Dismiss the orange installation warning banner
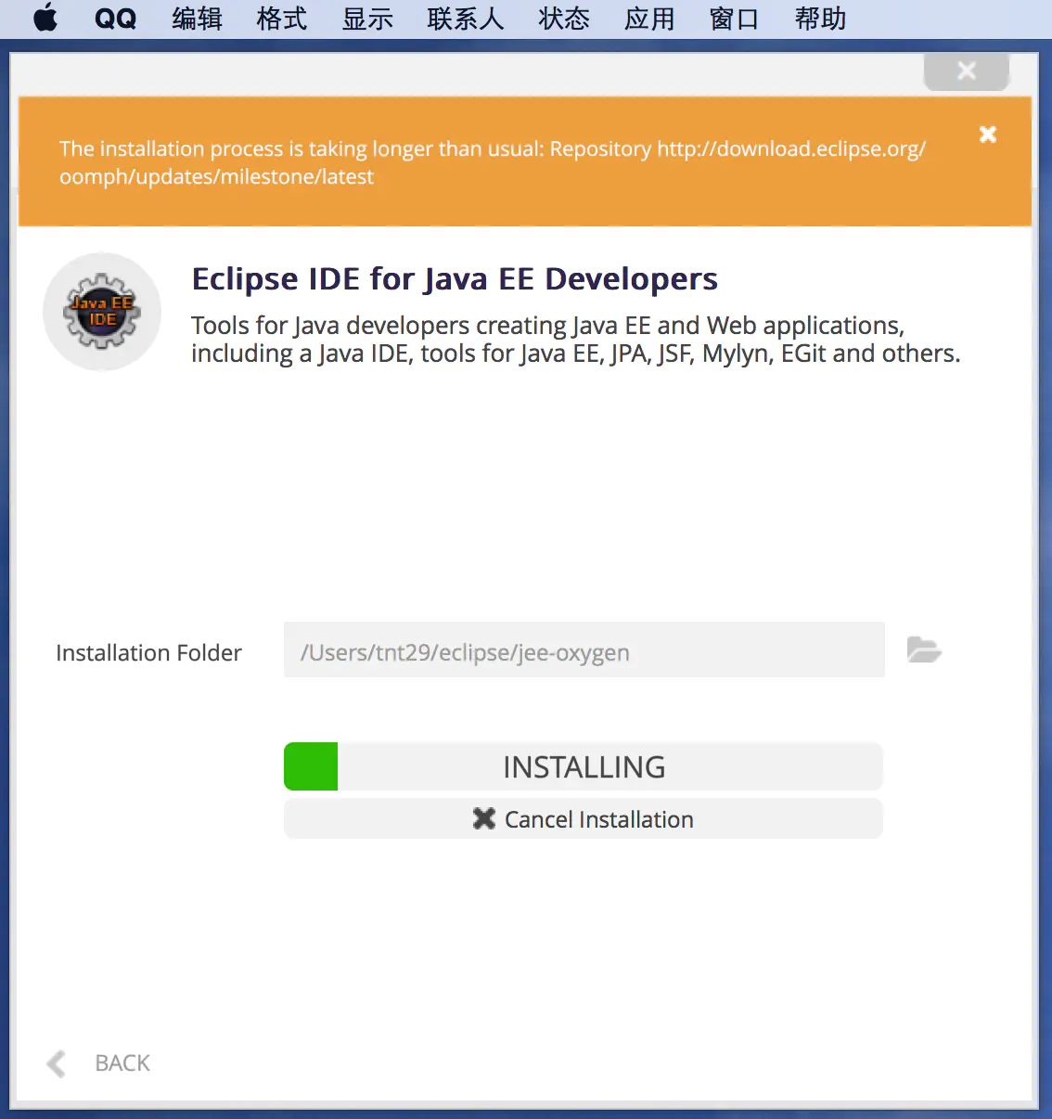Viewport: 1052px width, 1119px height. point(988,135)
